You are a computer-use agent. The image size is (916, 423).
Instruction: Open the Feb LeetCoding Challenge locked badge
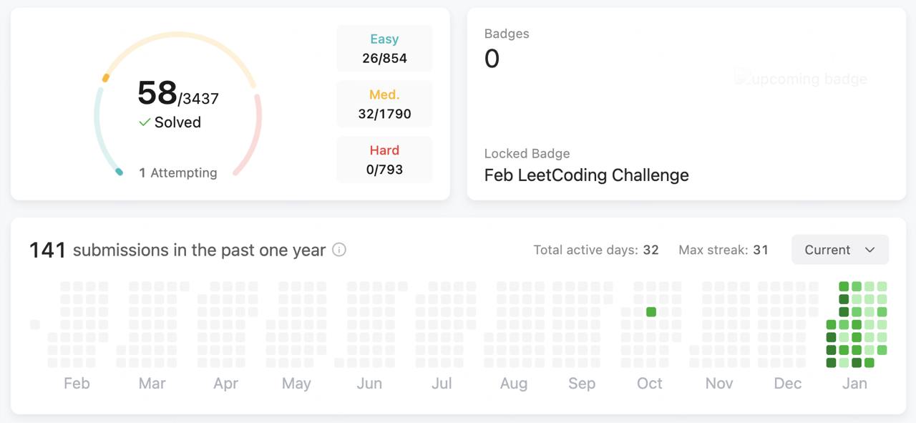(x=586, y=175)
